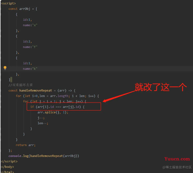Click the name:"k" property line

[x=30, y=69]
